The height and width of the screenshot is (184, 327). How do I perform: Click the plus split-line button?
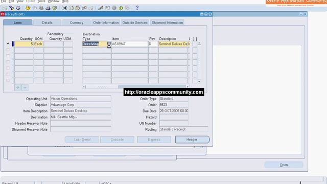click(18, 87)
